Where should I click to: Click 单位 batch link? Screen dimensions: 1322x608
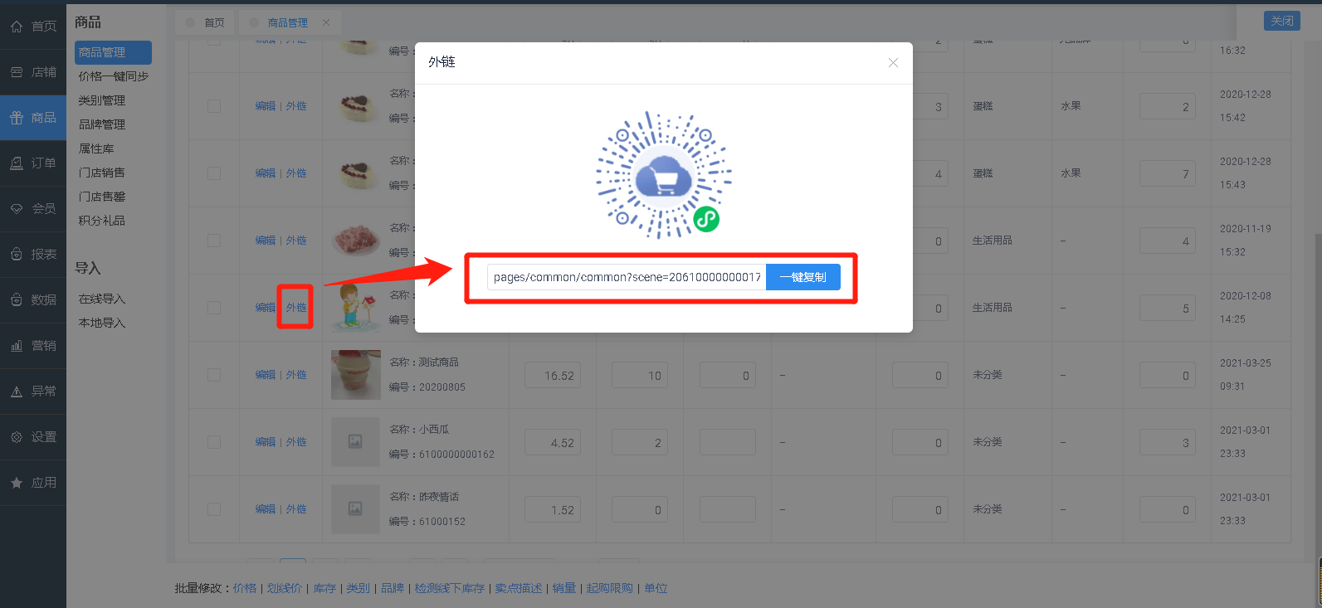coord(656,588)
